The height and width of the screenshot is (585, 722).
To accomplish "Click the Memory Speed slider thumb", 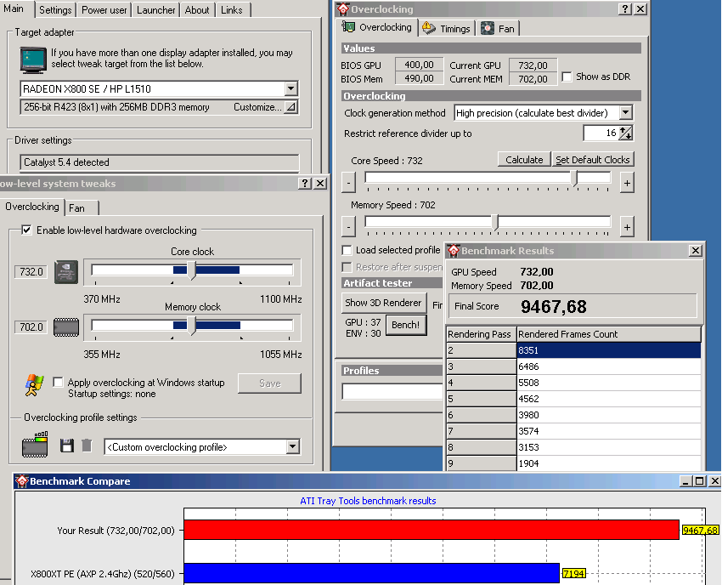I will 495,222.
